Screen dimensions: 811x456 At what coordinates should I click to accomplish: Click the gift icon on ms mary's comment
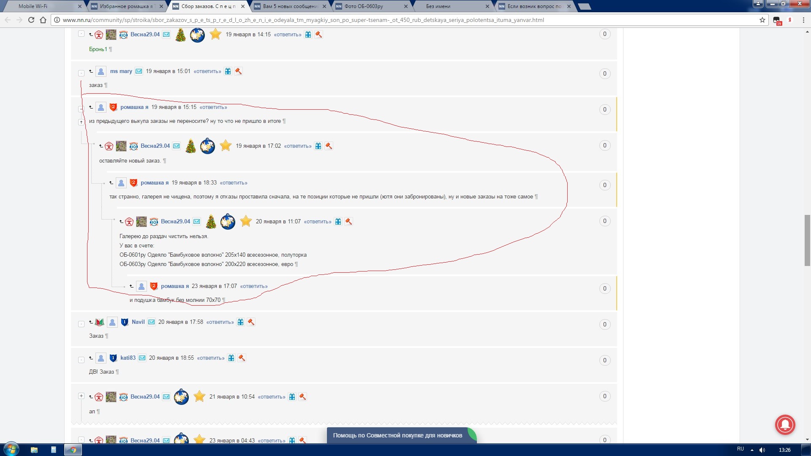pos(228,71)
